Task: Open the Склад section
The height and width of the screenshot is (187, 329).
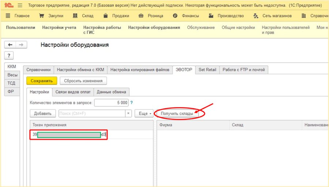Action: tap(83, 16)
